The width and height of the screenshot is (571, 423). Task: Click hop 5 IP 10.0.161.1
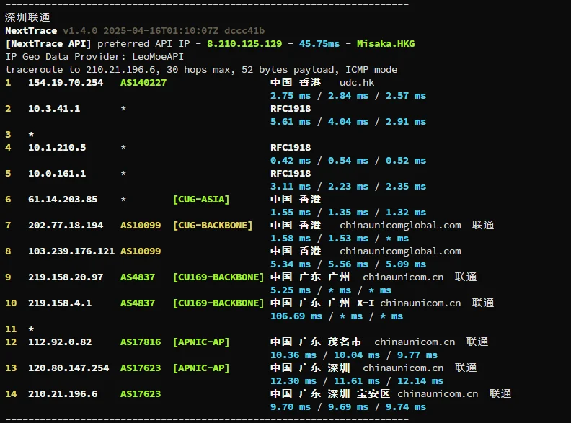click(57, 173)
